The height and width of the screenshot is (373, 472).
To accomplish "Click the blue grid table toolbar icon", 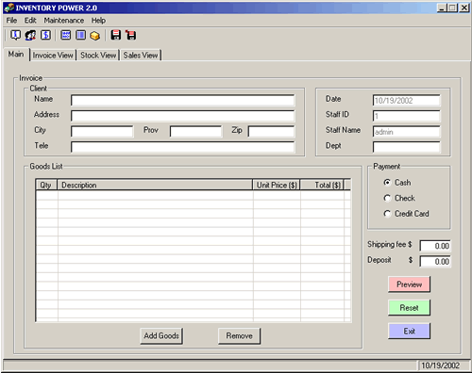I will pos(66,35).
